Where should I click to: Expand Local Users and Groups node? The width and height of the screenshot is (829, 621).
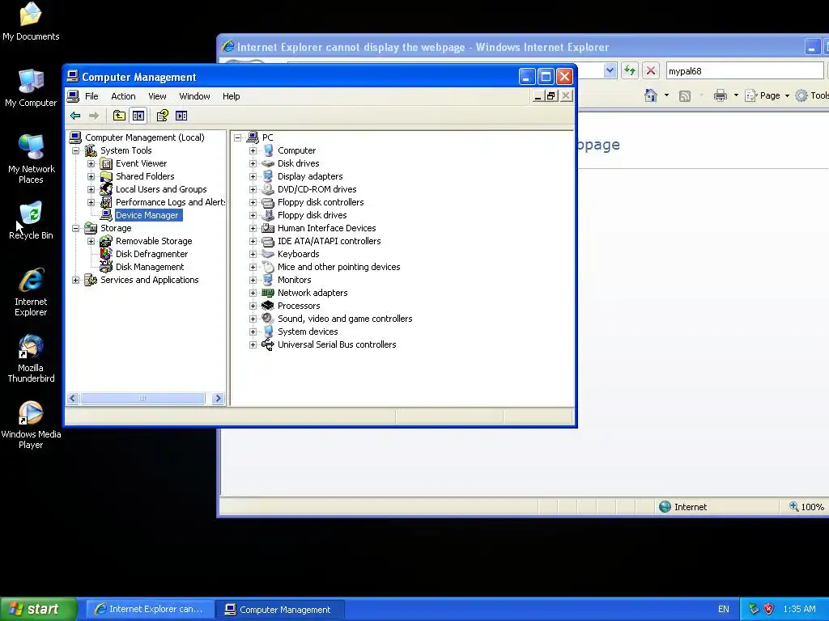pyautogui.click(x=91, y=189)
